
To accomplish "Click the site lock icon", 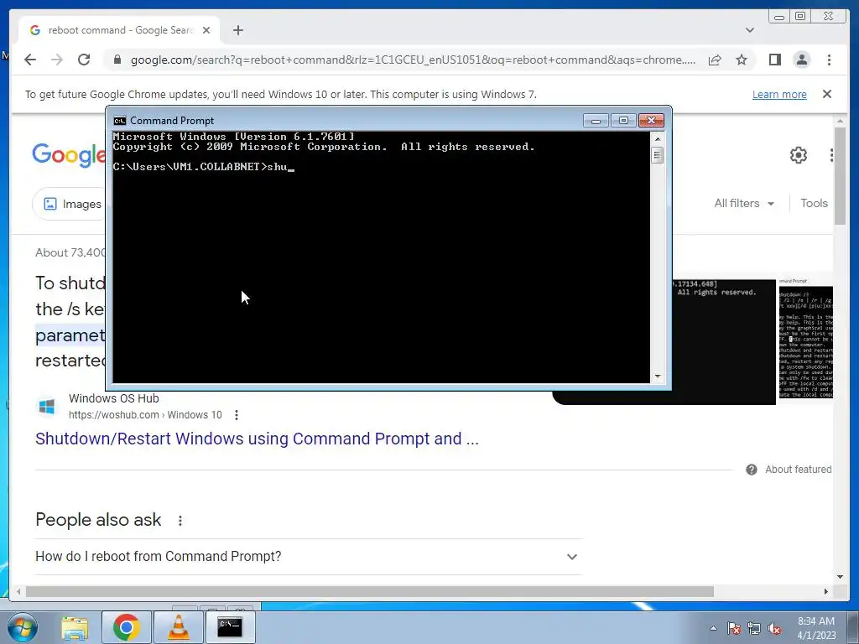I will coord(117,60).
